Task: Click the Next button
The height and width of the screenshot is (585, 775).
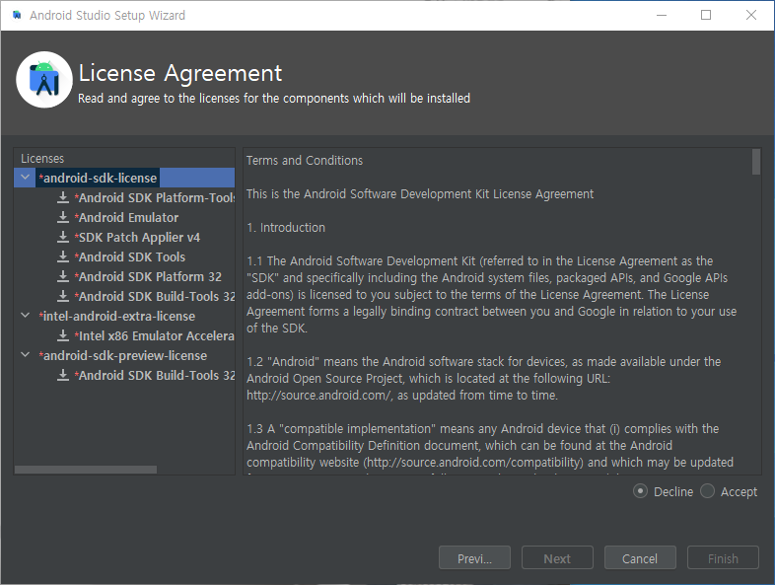Action: [557, 558]
